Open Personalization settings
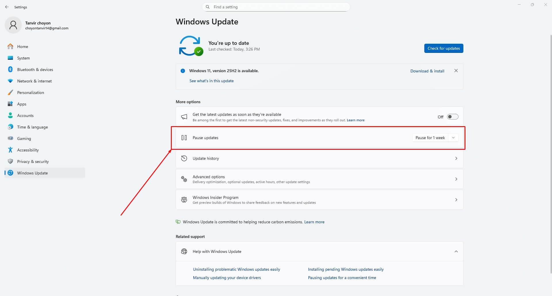 45,92
